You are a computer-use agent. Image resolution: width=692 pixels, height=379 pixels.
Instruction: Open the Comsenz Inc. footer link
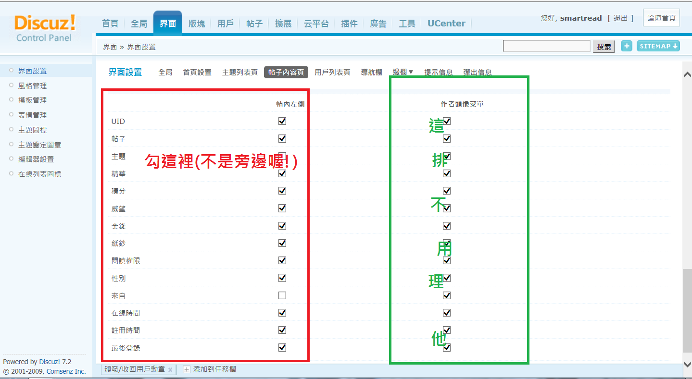tap(66, 371)
